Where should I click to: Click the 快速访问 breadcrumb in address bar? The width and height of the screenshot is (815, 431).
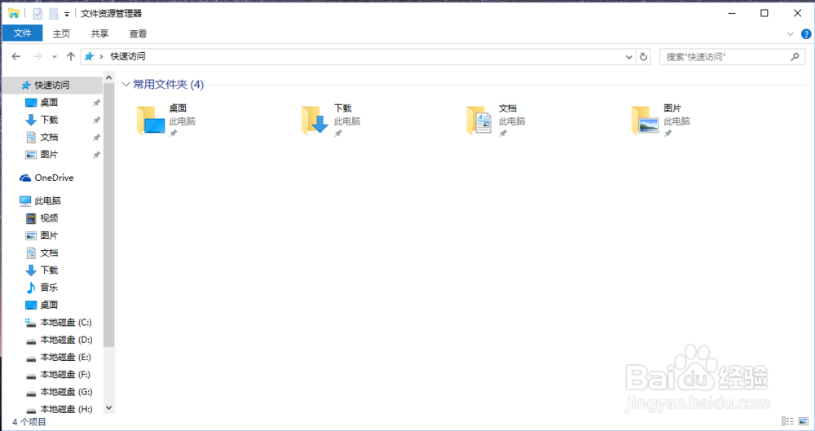click(128, 56)
